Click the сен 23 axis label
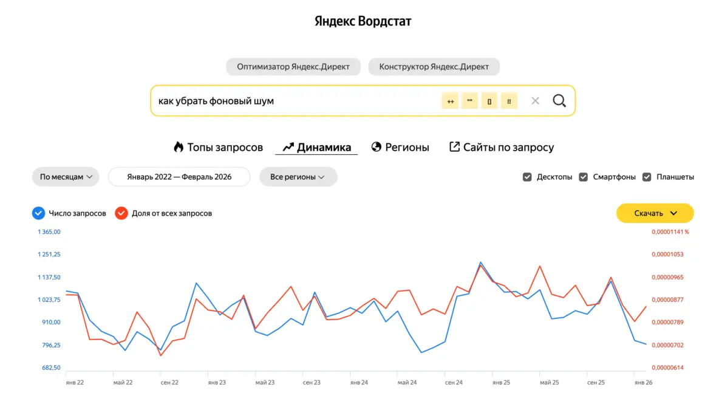The image size is (719, 393). click(x=312, y=383)
